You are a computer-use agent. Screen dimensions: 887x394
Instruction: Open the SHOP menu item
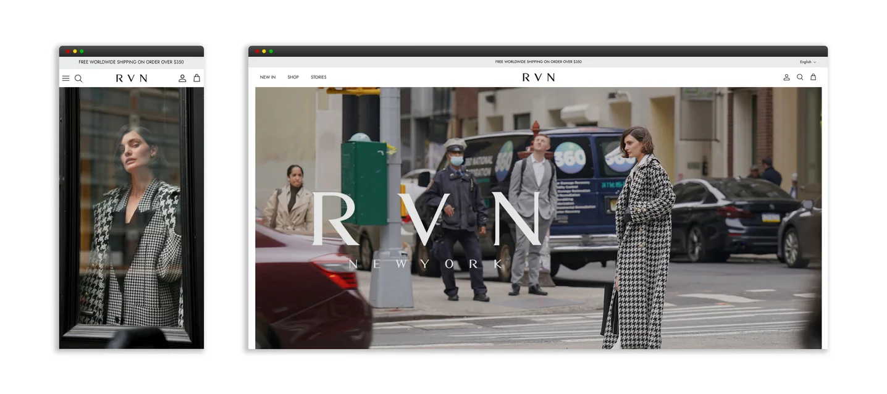coord(293,77)
